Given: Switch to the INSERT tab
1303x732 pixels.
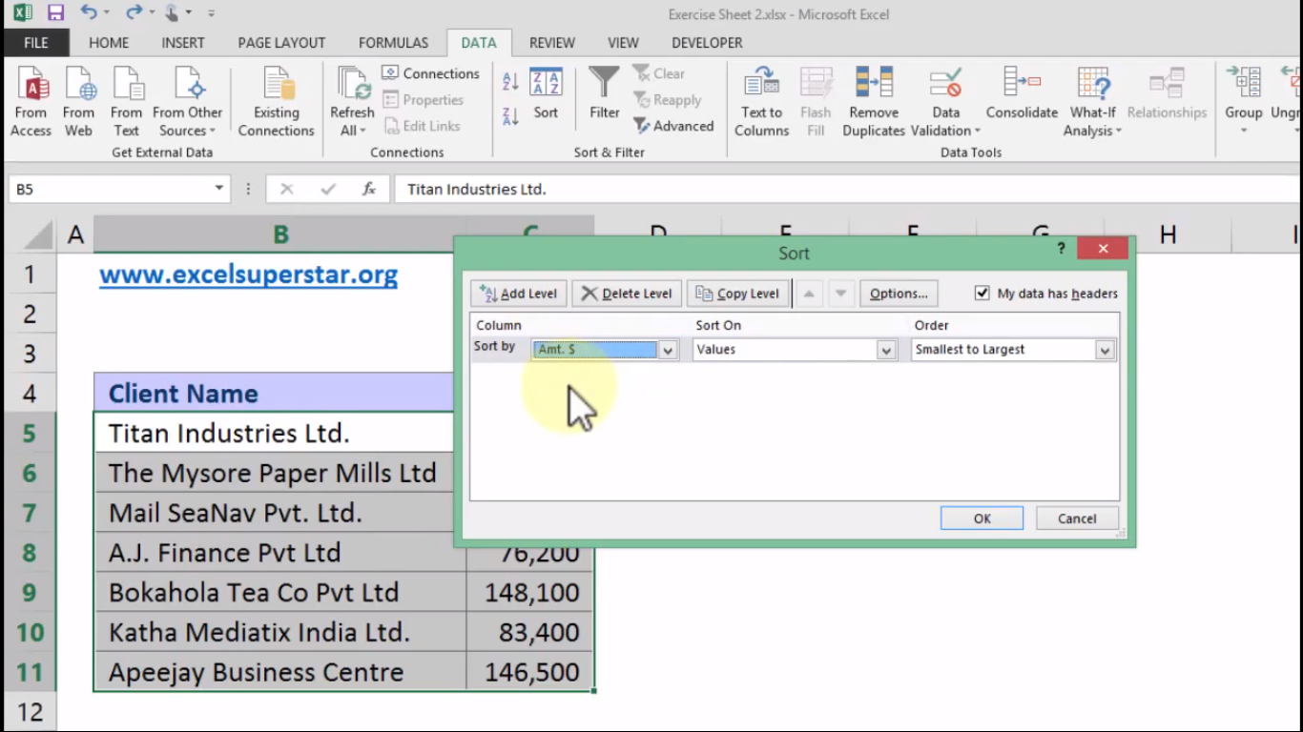Looking at the screenshot, I should [x=183, y=43].
